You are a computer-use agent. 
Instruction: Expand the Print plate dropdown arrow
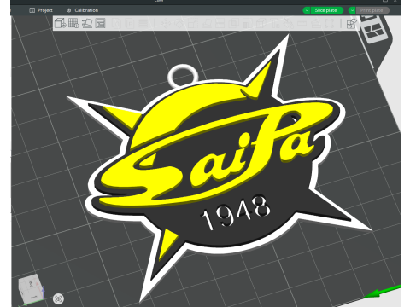(x=352, y=10)
